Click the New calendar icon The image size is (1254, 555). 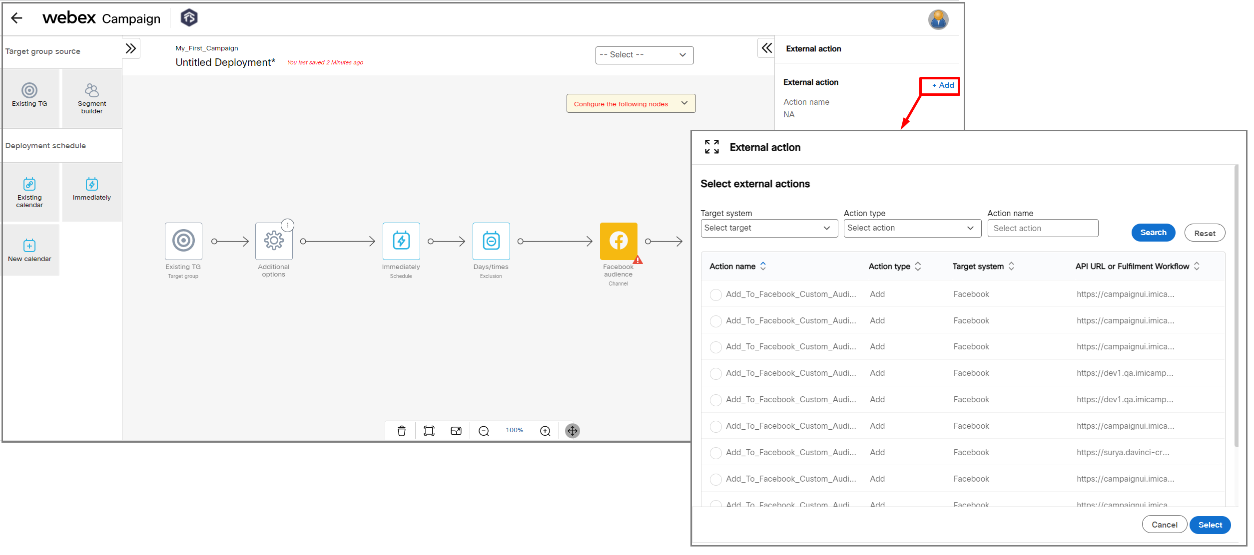[29, 246]
